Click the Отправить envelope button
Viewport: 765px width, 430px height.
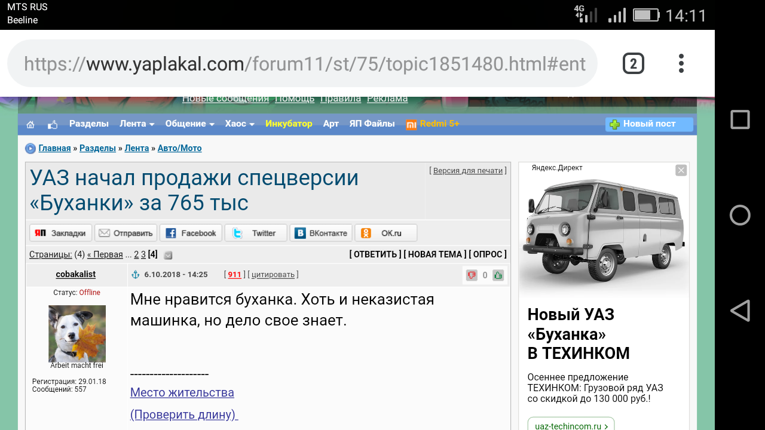(x=126, y=233)
